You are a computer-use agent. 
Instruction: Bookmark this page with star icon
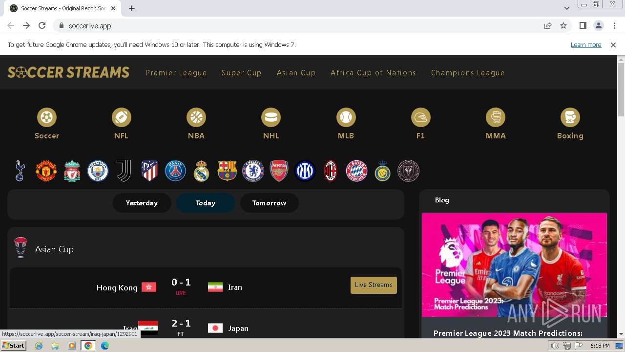coord(563,26)
